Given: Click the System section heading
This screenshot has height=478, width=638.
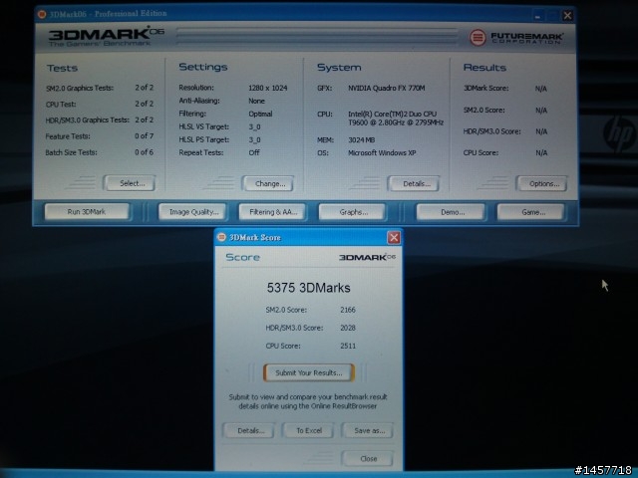Looking at the screenshot, I should point(339,68).
